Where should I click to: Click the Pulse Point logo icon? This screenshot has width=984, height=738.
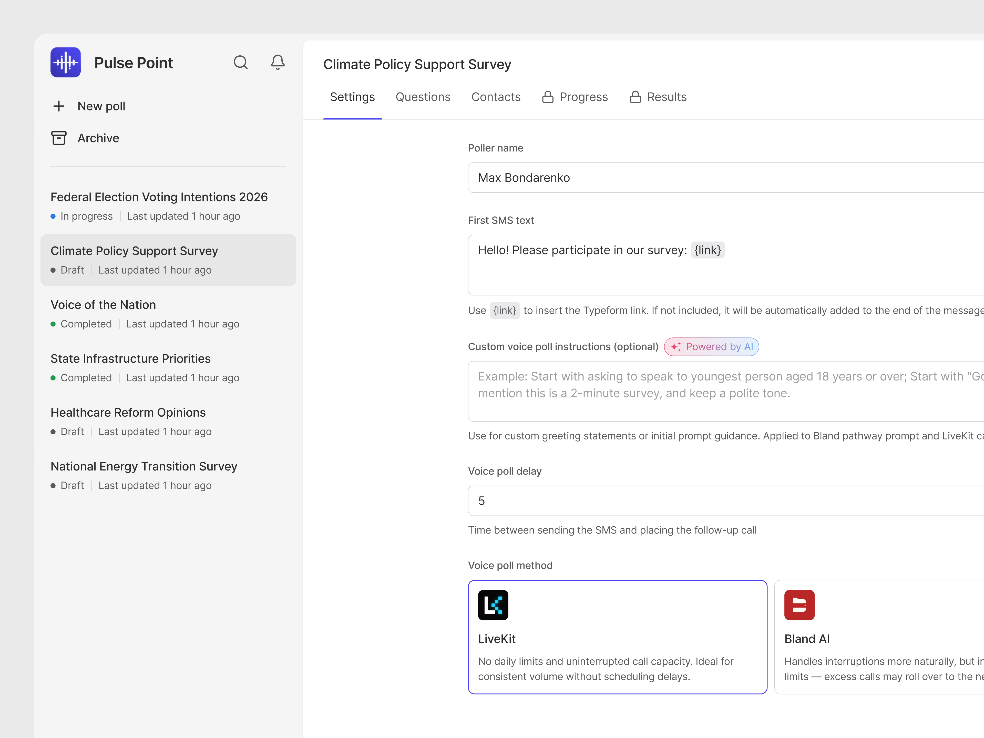(65, 62)
